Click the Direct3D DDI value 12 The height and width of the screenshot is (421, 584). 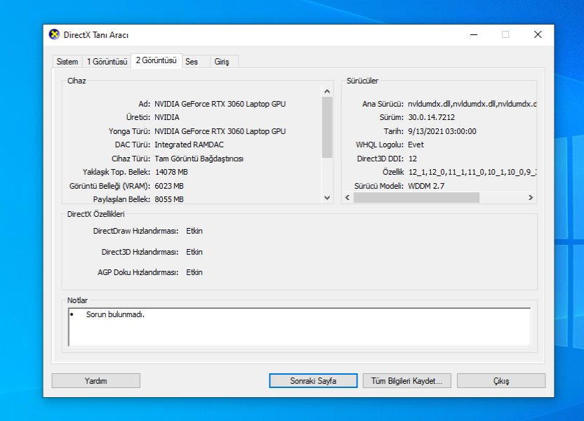[x=413, y=159]
